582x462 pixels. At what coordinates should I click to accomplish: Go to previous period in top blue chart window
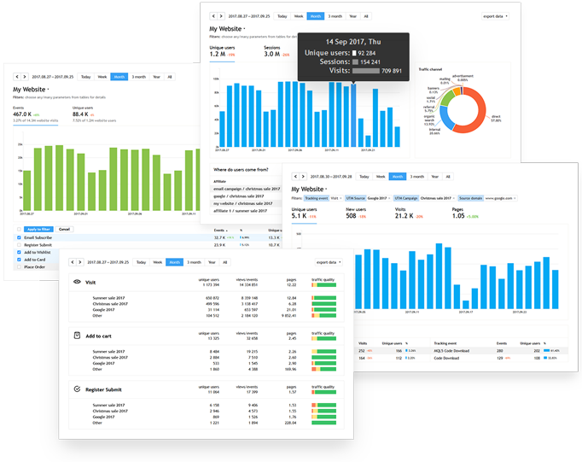pyautogui.click(x=213, y=16)
